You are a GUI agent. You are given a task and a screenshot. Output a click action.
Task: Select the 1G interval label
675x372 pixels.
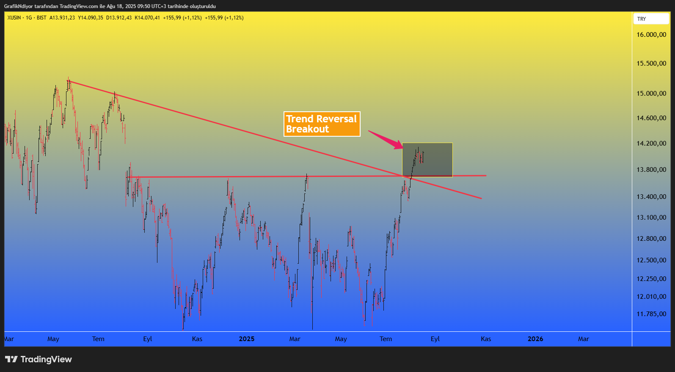tap(29, 18)
